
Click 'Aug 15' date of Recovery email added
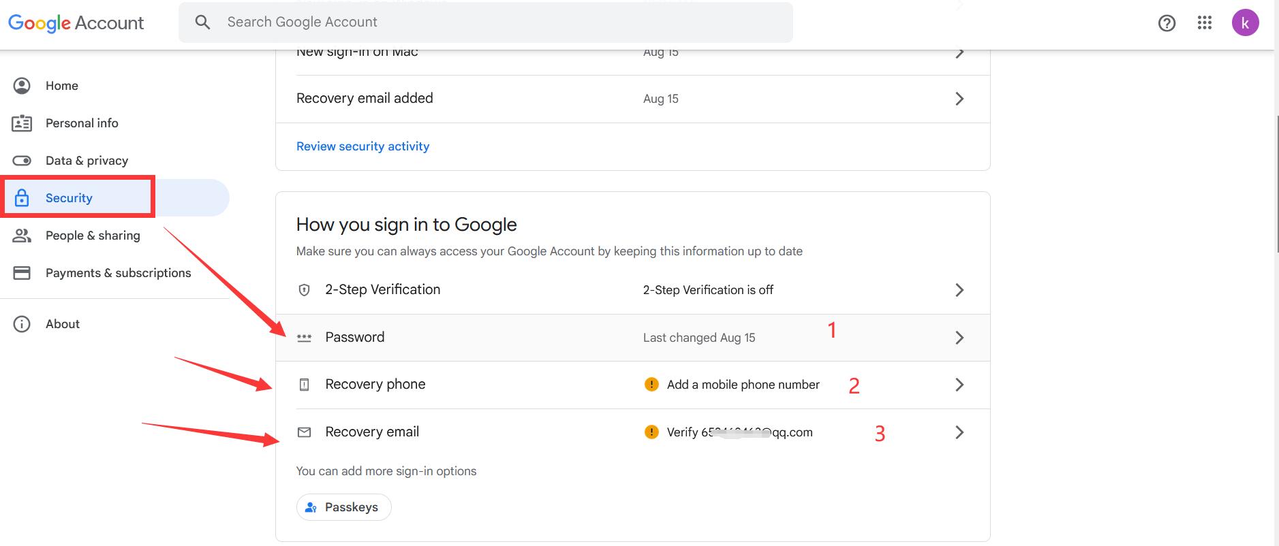(661, 99)
